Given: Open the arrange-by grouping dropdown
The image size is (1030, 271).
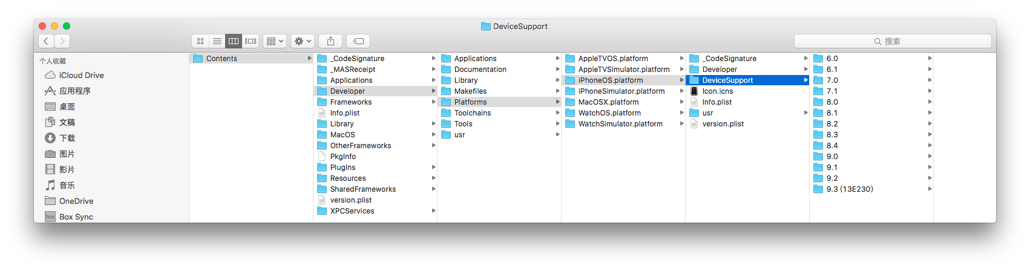Looking at the screenshot, I should pyautogui.click(x=275, y=41).
